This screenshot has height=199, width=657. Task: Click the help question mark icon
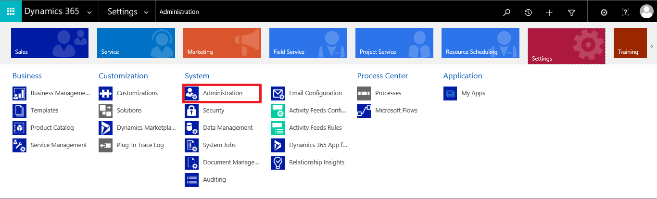[x=625, y=12]
